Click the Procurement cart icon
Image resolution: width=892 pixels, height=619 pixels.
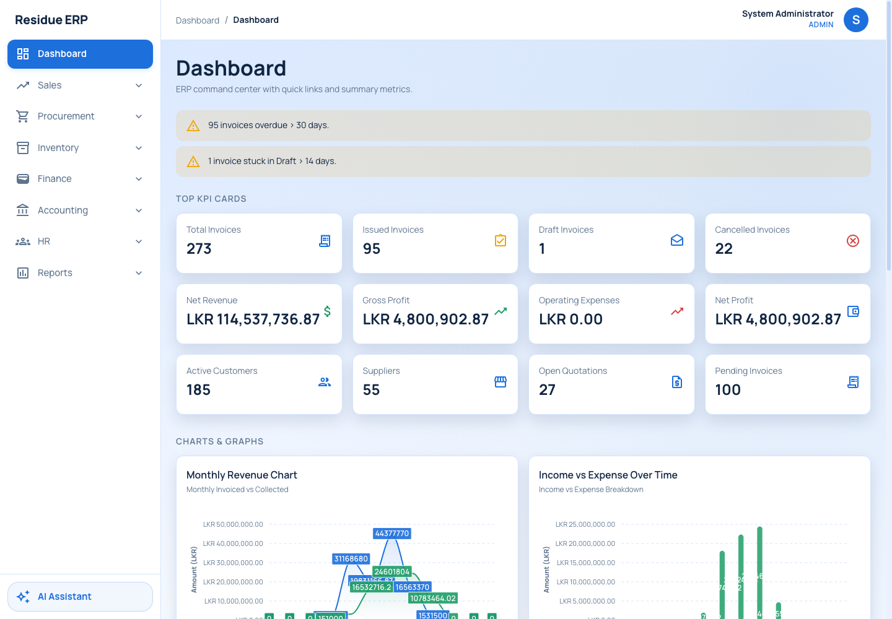tap(23, 116)
